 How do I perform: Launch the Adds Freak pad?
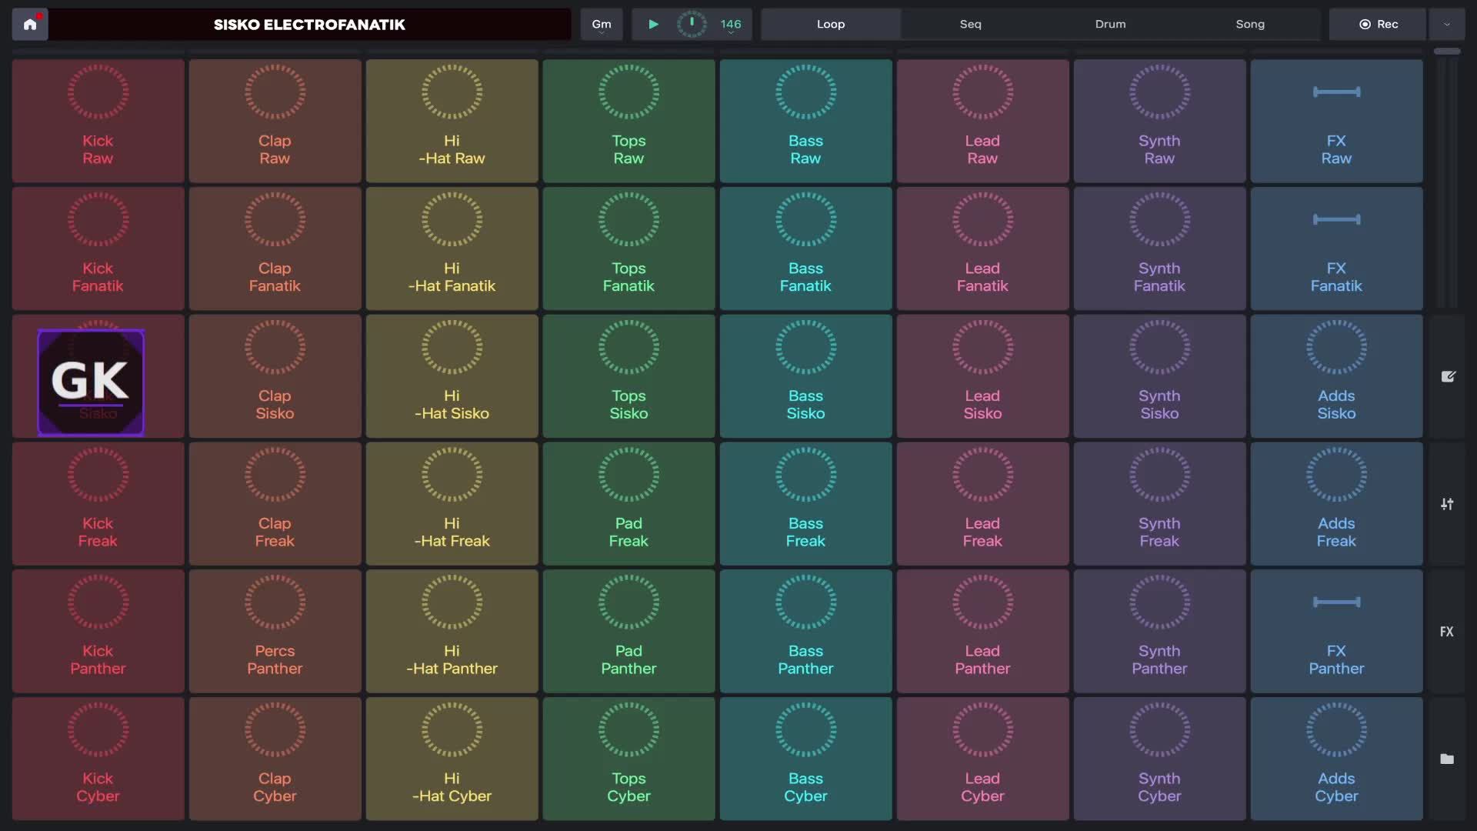tap(1337, 504)
